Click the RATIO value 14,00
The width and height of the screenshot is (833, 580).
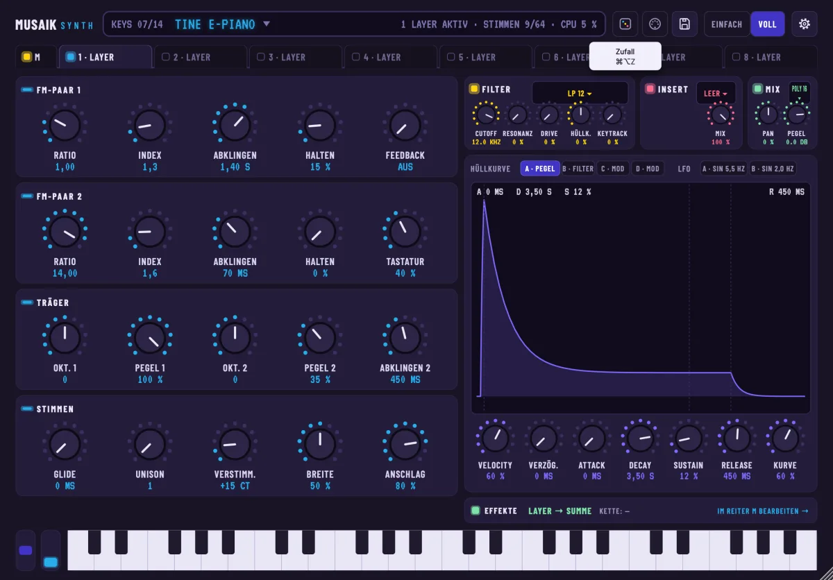tap(65, 273)
